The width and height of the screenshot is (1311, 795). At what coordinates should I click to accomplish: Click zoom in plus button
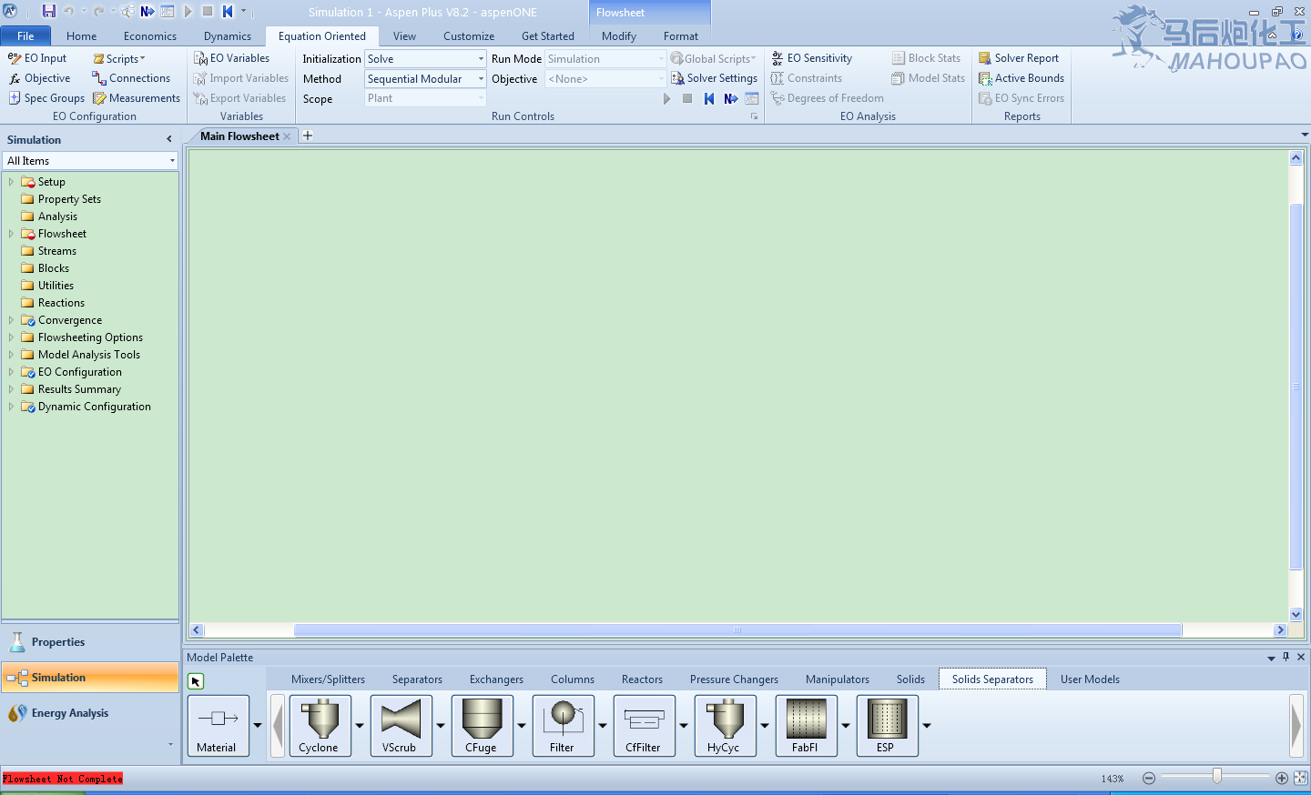coord(1281,778)
